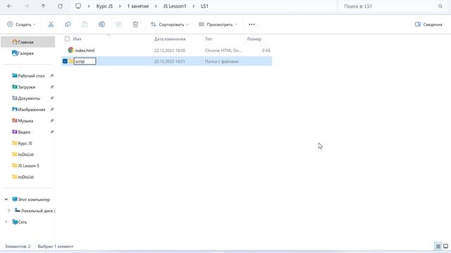Click the Chrome icon of index.html

[x=70, y=50]
